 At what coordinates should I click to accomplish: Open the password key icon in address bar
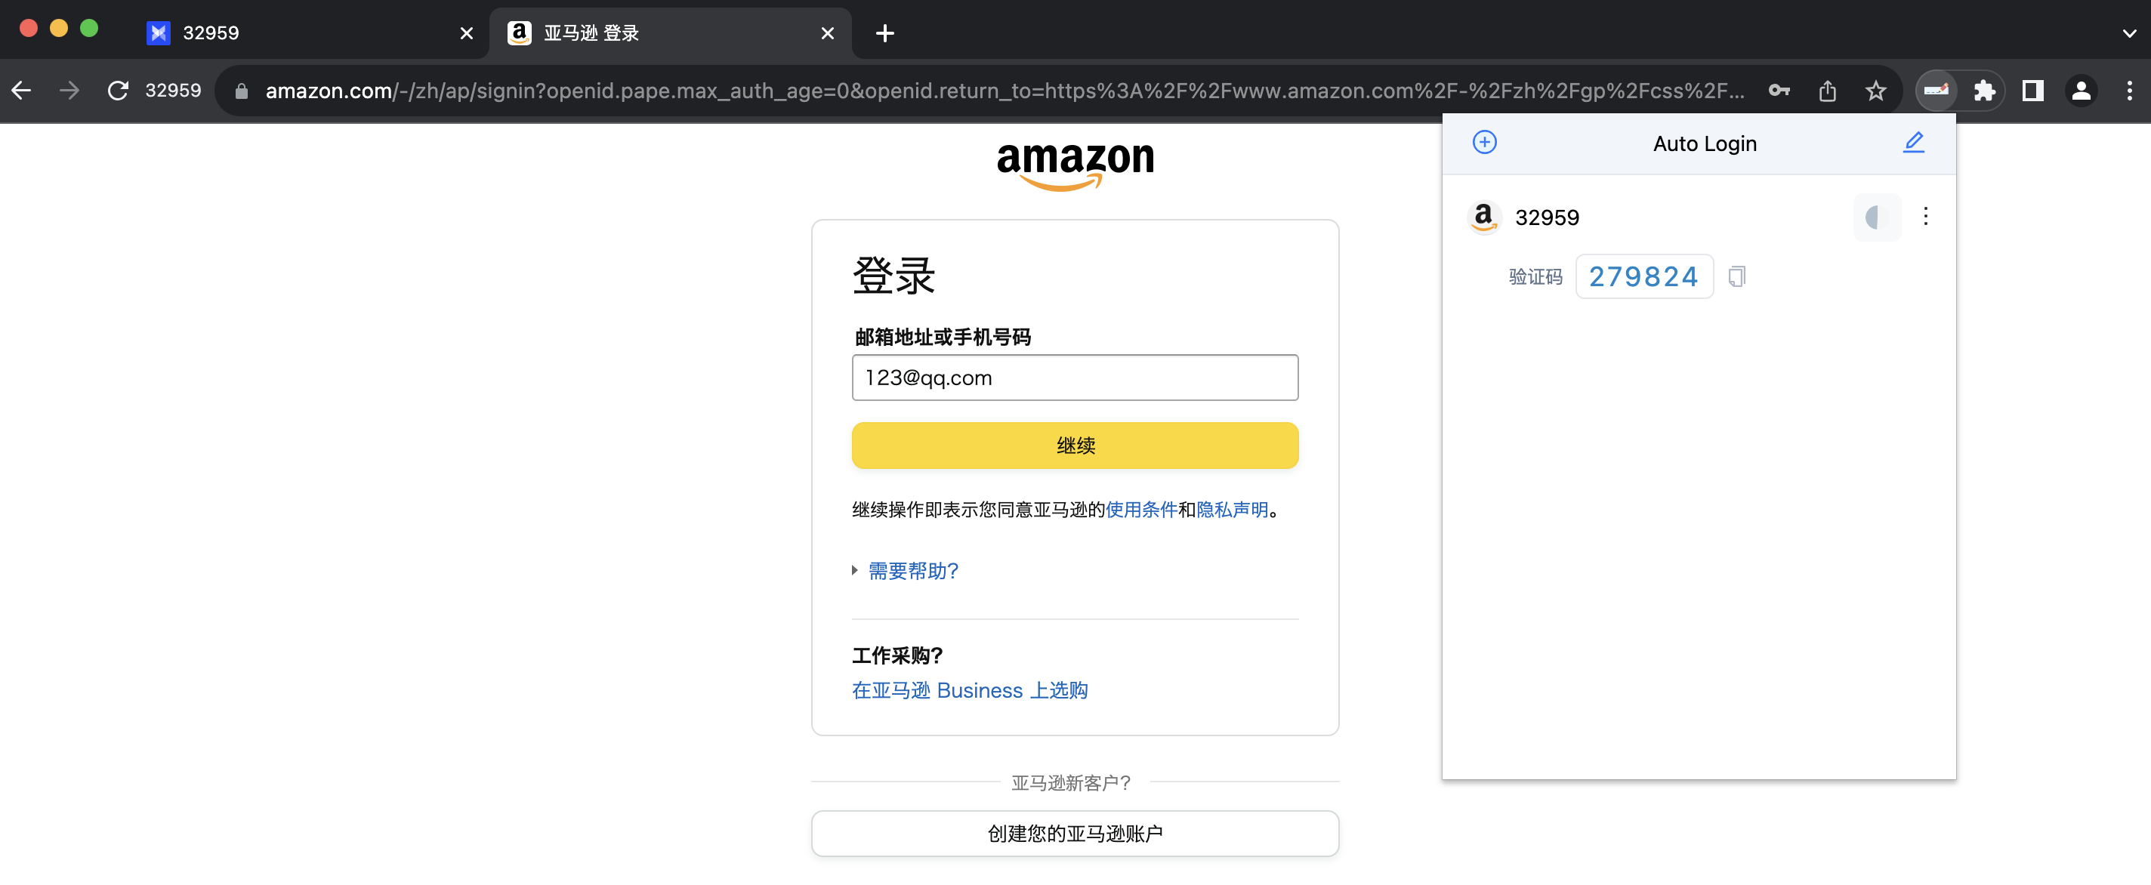pyautogui.click(x=1779, y=90)
